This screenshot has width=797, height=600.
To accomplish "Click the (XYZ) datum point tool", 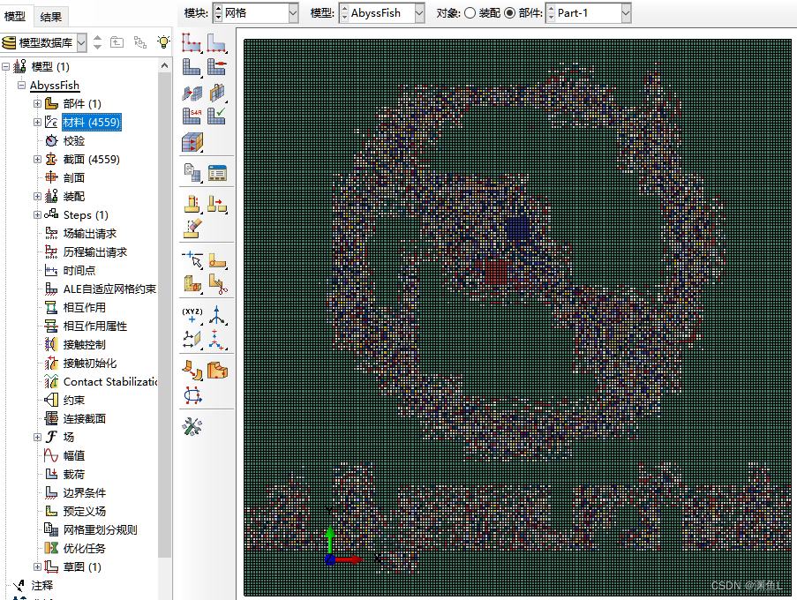I will (192, 316).
